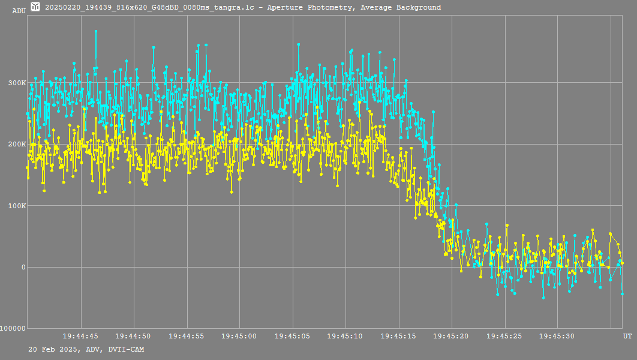Screen dimensions: 637x360
Task: Select the 19:45:00 time tick label
Action: pyautogui.click(x=239, y=337)
